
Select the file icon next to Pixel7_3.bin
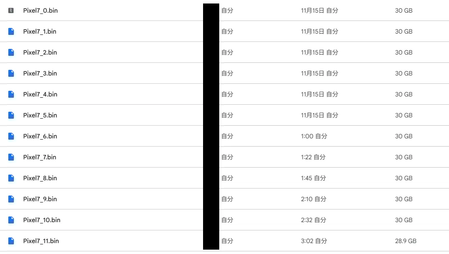pyautogui.click(x=11, y=73)
